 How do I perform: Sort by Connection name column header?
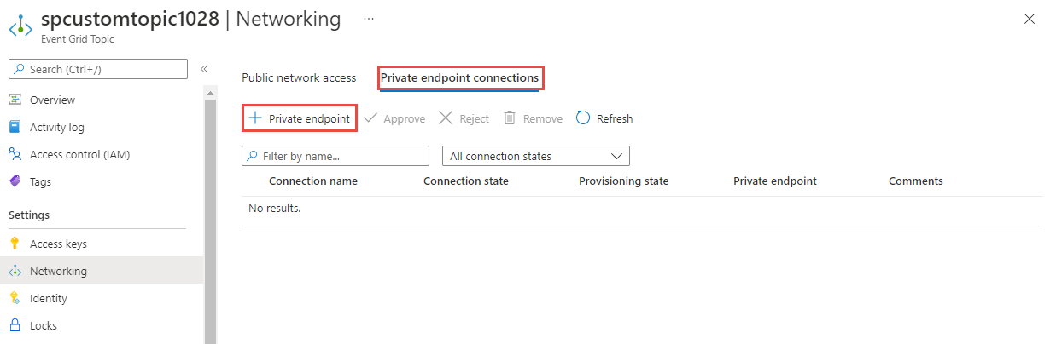click(313, 181)
